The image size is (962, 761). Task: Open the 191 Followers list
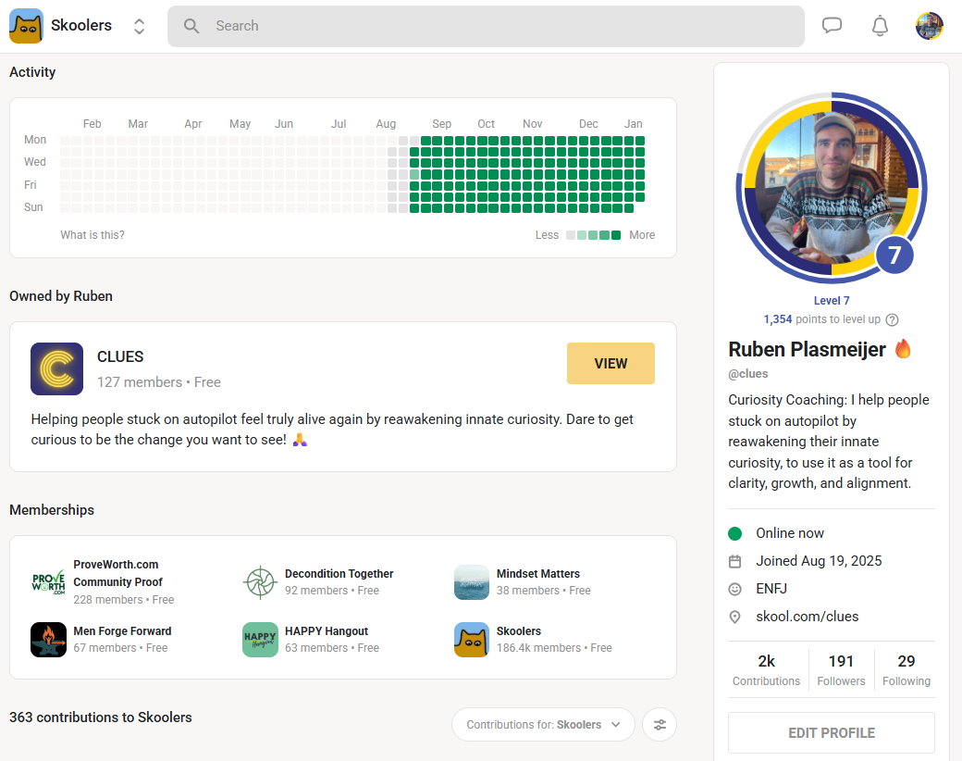pos(841,669)
